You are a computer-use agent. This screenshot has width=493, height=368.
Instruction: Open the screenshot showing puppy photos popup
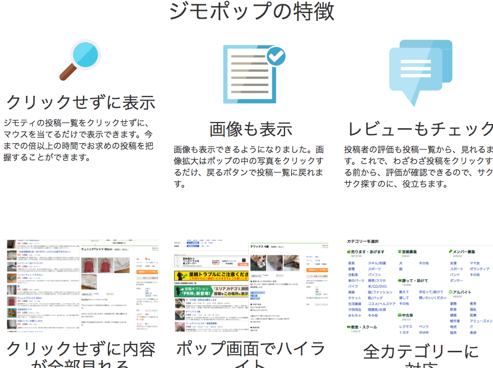(x=251, y=287)
